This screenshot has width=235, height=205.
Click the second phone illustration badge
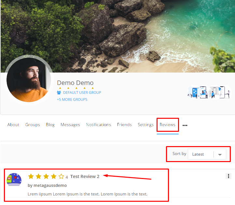(x=203, y=92)
